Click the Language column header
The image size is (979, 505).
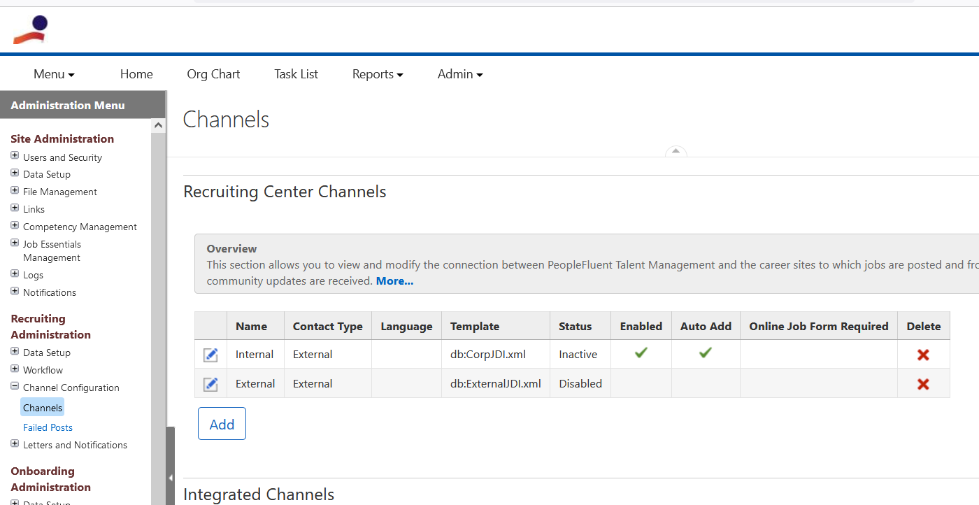pyautogui.click(x=406, y=326)
